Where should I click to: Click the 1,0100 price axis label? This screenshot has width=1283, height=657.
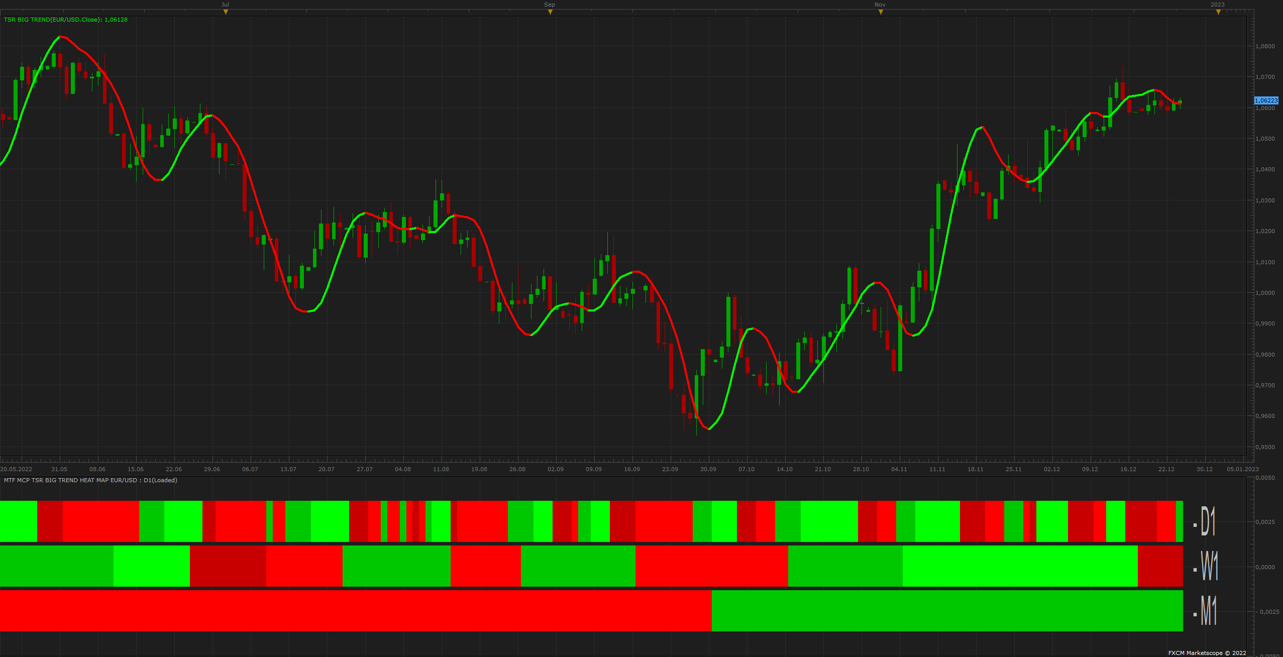(1265, 262)
